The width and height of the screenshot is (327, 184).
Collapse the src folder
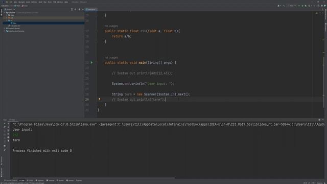[7, 20]
